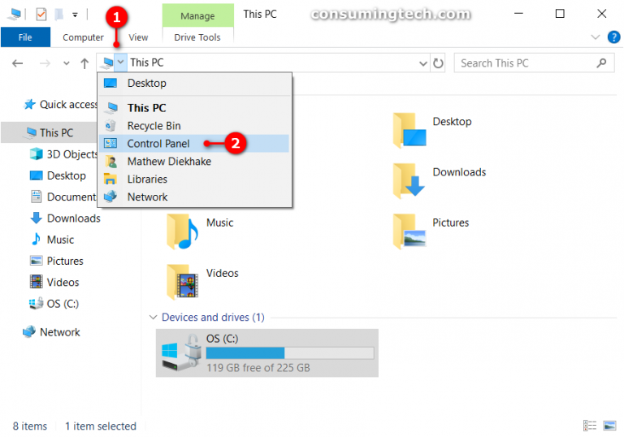Switch to Details view layout
Image resolution: width=624 pixels, height=437 pixels.
click(x=590, y=426)
